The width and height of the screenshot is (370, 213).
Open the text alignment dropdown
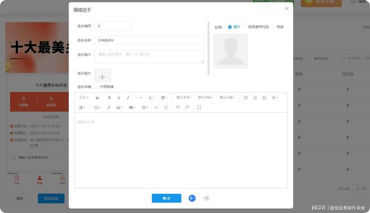[x=275, y=98]
